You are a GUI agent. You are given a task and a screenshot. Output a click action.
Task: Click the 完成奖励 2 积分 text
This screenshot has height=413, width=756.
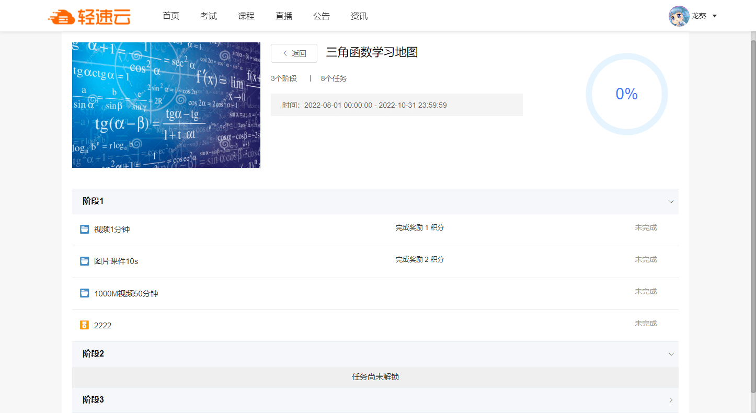tap(420, 260)
